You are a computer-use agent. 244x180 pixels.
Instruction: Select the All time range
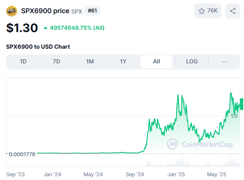tap(156, 62)
